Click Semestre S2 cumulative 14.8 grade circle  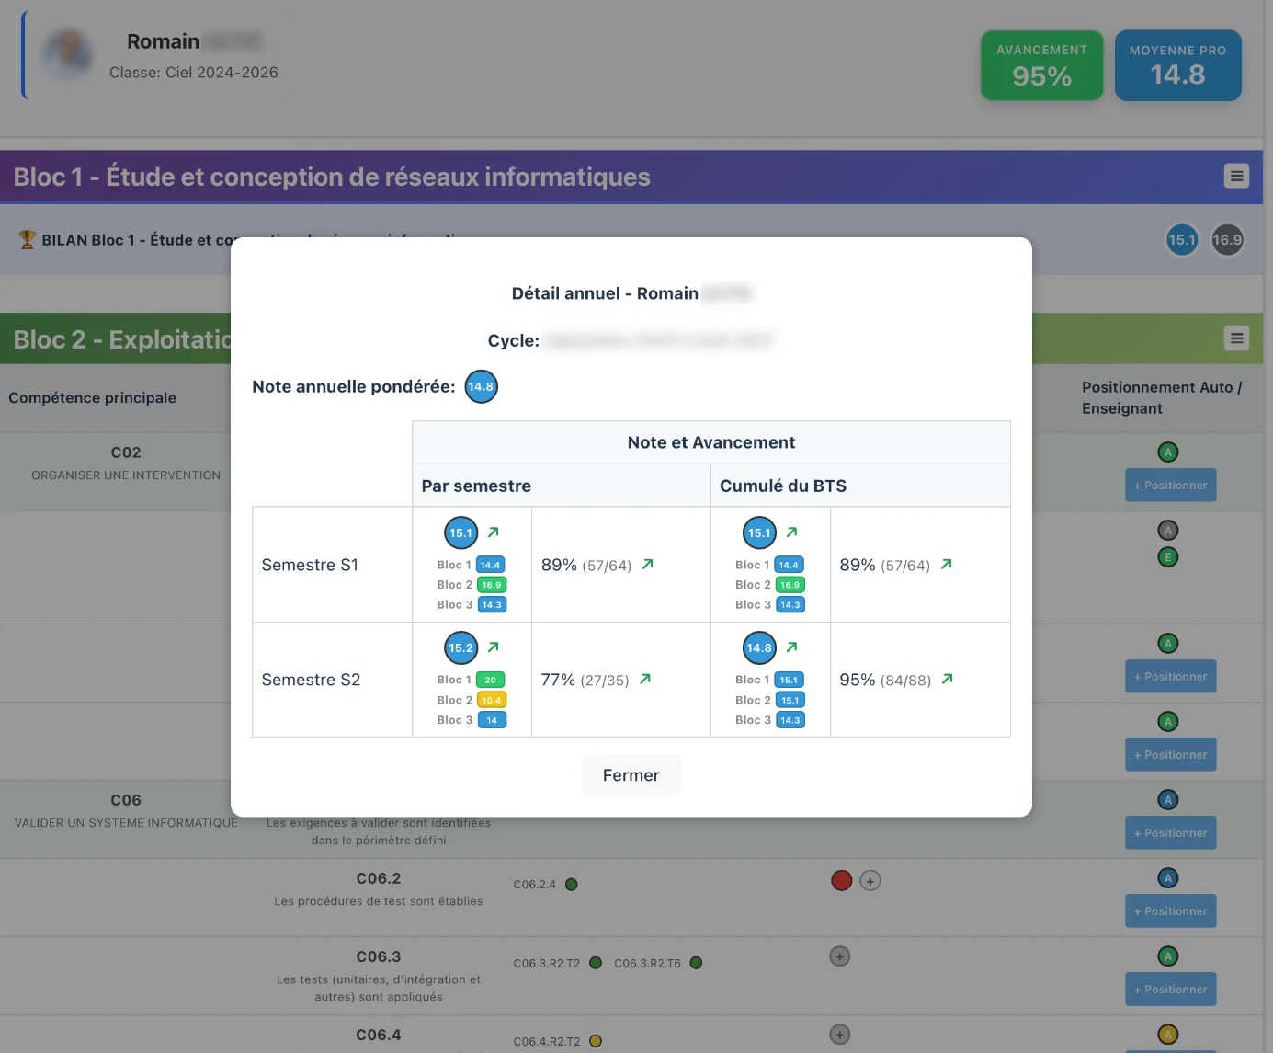coord(759,647)
